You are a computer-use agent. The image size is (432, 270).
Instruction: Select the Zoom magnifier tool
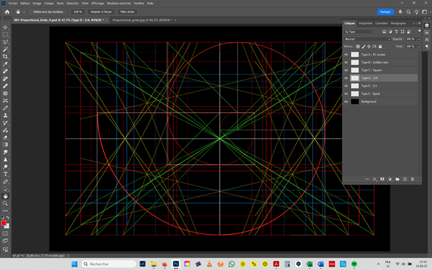click(5, 203)
